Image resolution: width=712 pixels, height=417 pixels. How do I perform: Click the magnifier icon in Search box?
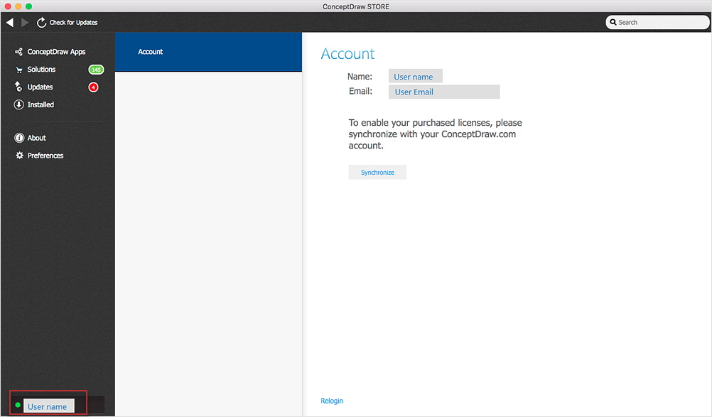click(x=613, y=22)
